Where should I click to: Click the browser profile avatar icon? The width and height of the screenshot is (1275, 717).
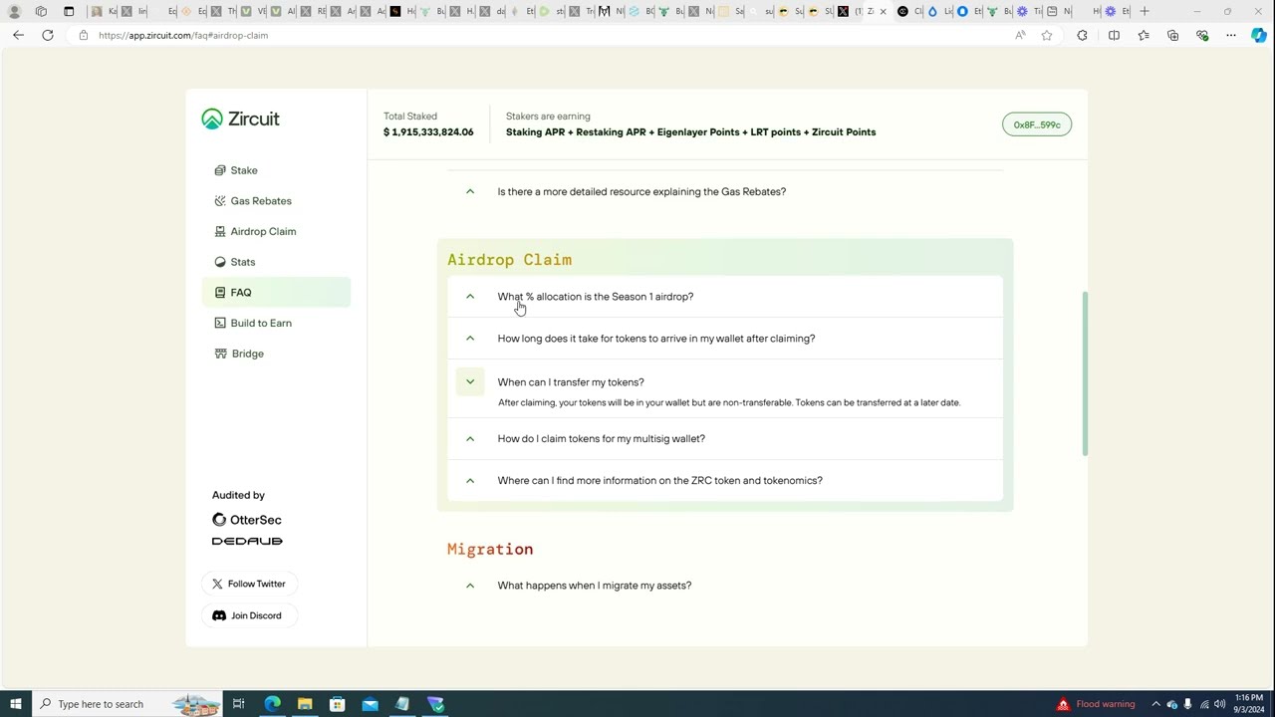pyautogui.click(x=14, y=11)
